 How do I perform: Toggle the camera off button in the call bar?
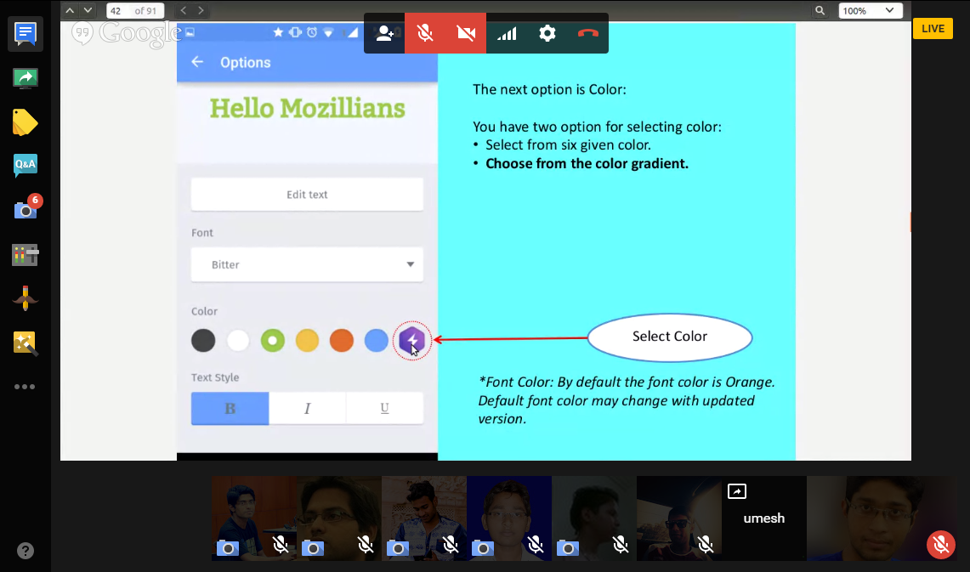[466, 33]
